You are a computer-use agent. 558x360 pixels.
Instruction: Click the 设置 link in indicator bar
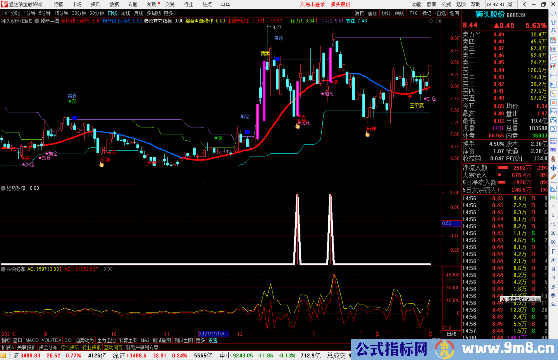pos(213,341)
